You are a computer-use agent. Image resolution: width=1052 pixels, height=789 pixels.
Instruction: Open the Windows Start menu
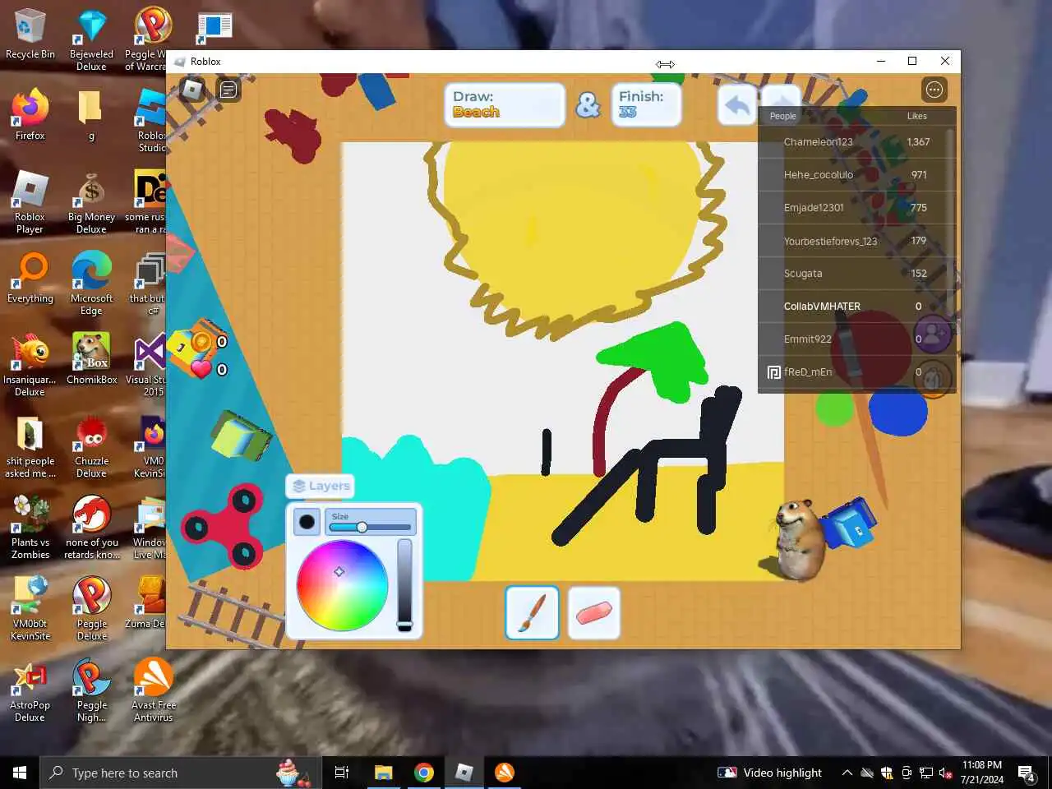[20, 773]
